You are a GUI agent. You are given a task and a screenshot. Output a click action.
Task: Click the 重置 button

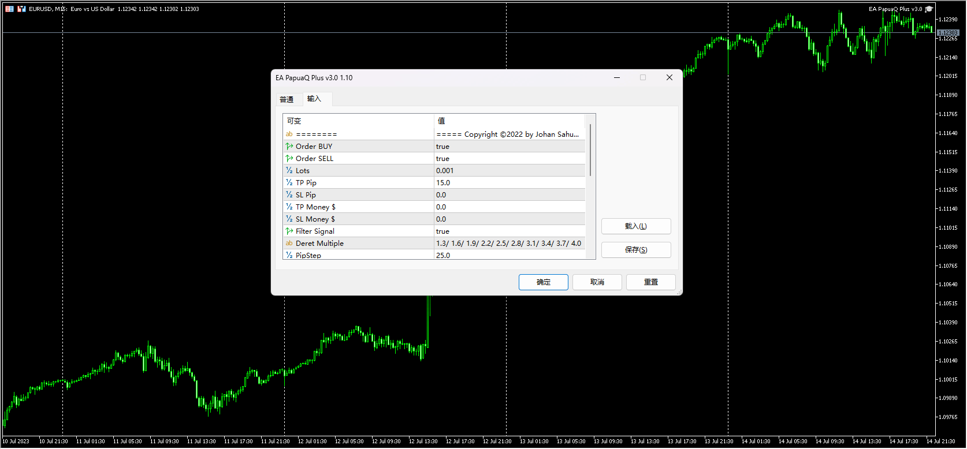click(x=650, y=282)
